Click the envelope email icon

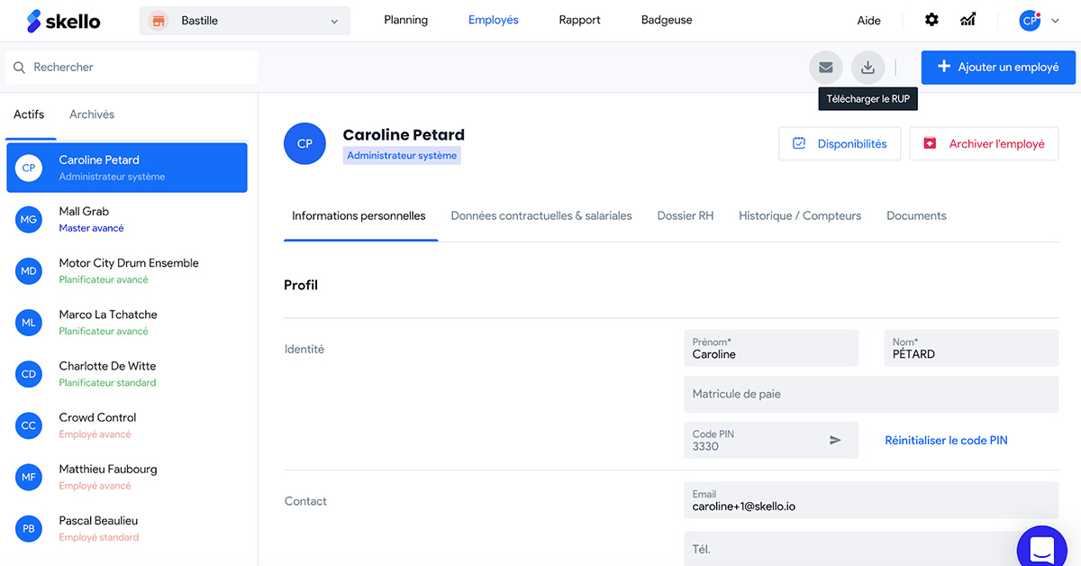point(825,67)
